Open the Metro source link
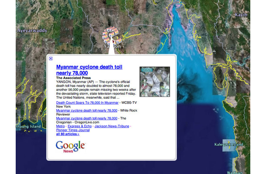Screen dimensions: 266x174 click(60, 126)
